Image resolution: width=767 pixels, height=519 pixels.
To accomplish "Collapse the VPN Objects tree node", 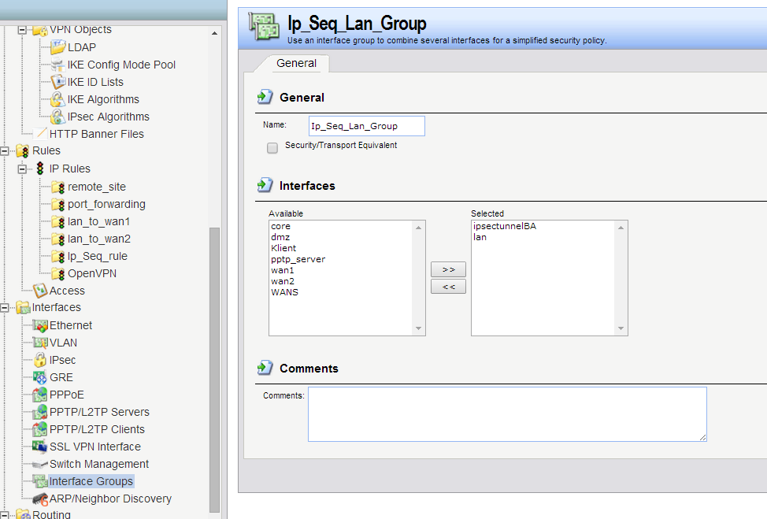I will [22, 31].
